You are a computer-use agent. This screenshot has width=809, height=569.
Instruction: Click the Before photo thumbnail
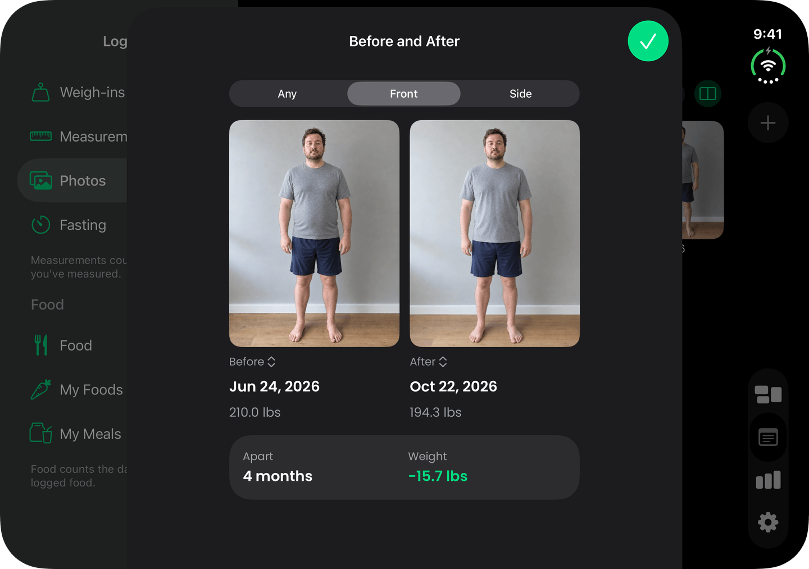pos(314,233)
